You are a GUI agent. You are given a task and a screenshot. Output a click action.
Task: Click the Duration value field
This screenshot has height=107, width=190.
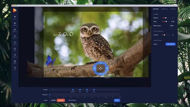pos(173,35)
